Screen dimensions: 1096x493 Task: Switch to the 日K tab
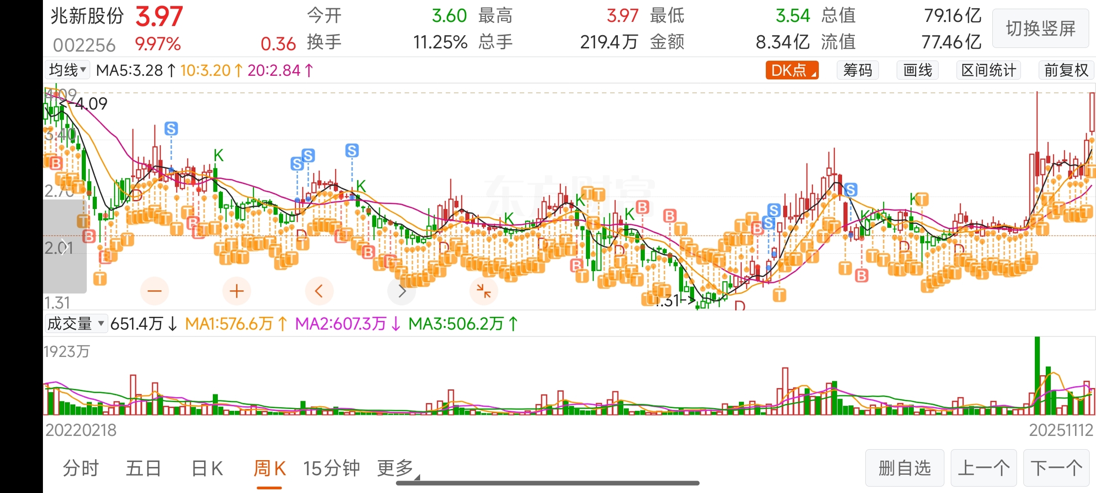(x=207, y=468)
